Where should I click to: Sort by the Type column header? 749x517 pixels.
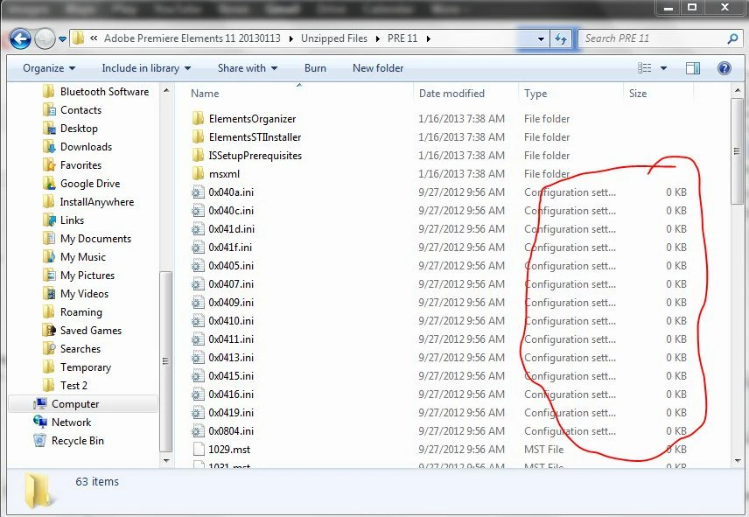click(x=535, y=94)
